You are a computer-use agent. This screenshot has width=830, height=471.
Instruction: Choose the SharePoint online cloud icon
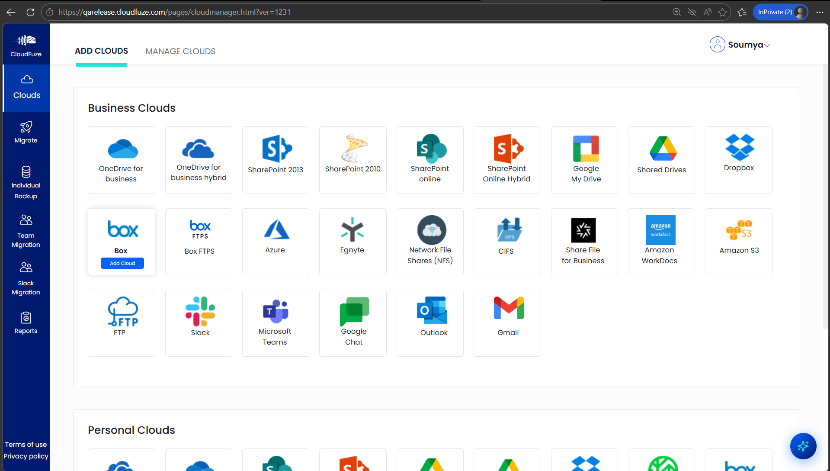431,148
